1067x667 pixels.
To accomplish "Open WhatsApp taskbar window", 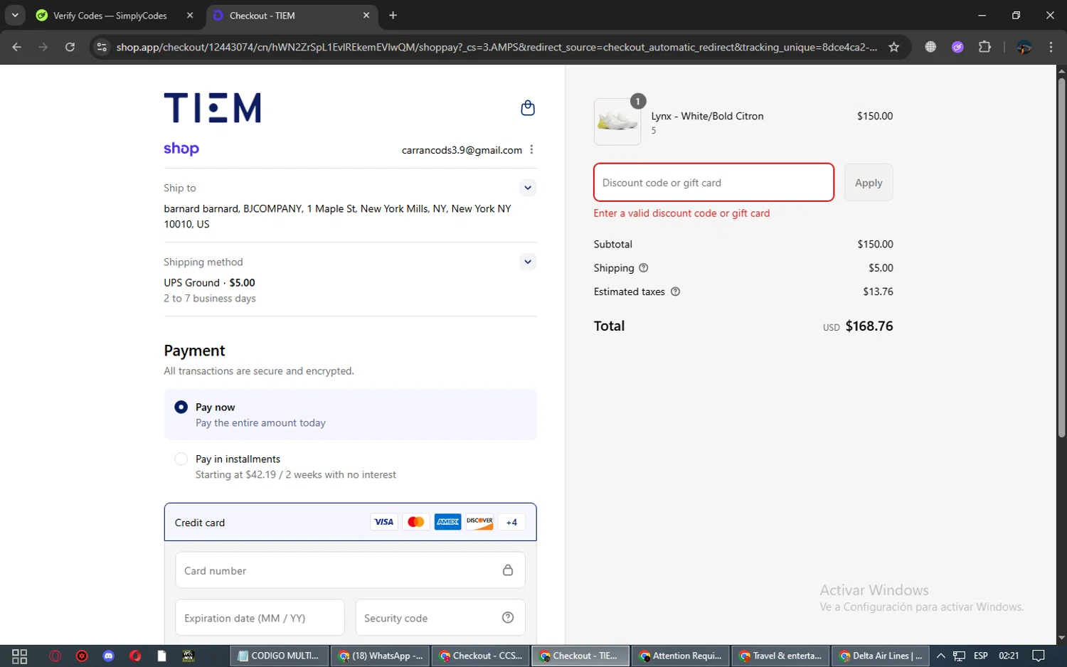I will click(380, 656).
